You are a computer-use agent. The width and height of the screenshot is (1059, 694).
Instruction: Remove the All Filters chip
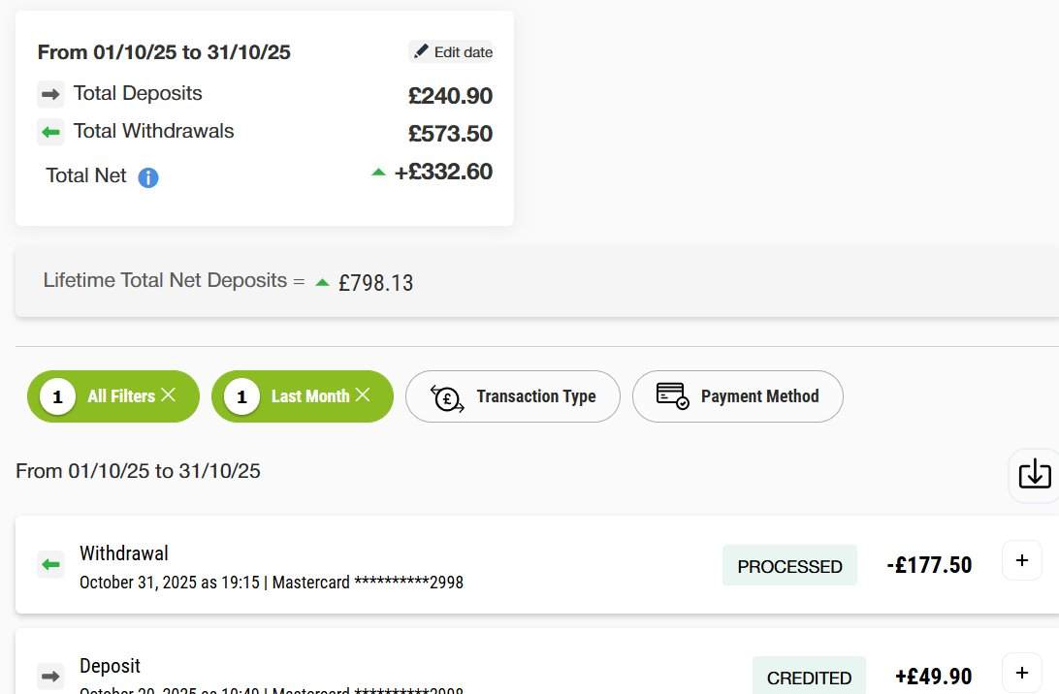point(169,395)
